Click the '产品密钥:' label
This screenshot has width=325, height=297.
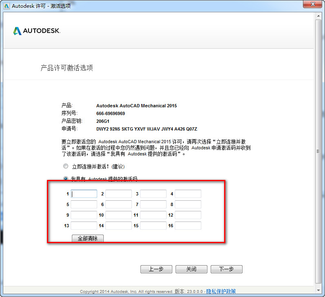coord(72,121)
